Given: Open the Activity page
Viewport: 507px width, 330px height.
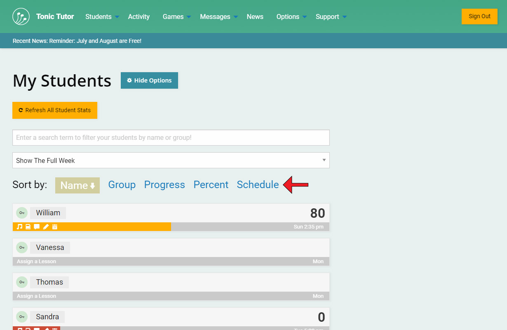Looking at the screenshot, I should (138, 16).
